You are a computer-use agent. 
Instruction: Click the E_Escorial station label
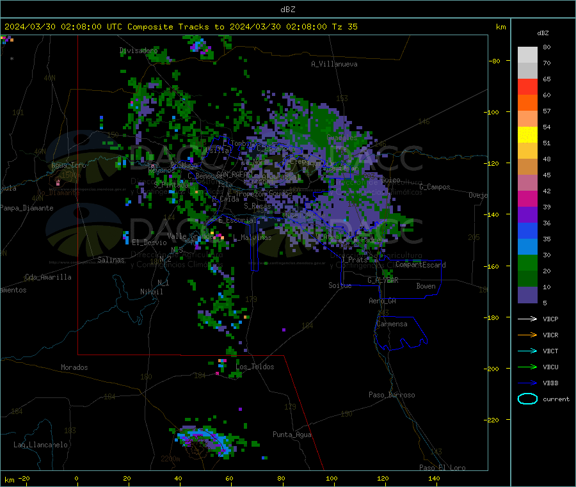[x=237, y=220]
